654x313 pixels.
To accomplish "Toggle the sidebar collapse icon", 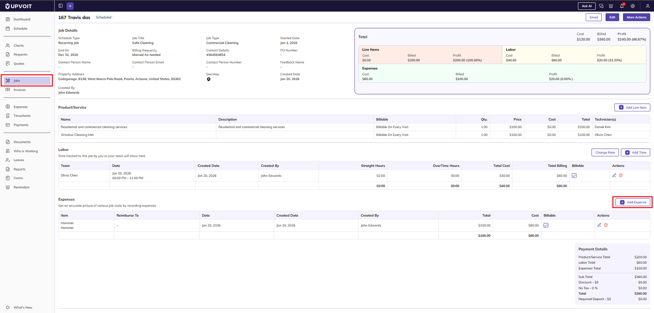I will pyautogui.click(x=60, y=6).
